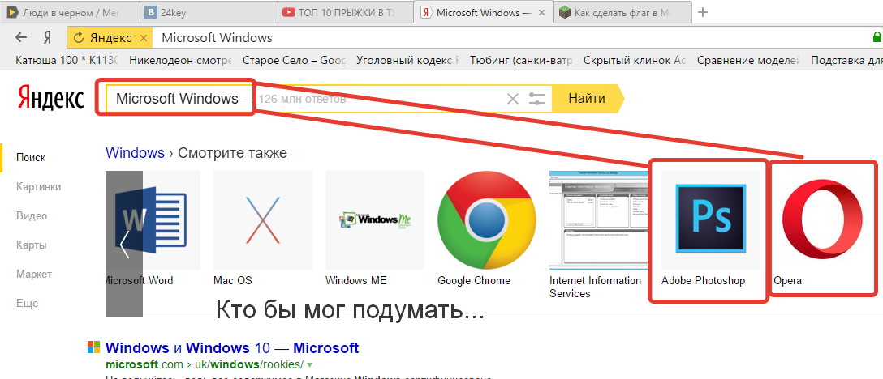Open the Google Chrome logo thumbnail
The height and width of the screenshot is (379, 883).
point(488,221)
